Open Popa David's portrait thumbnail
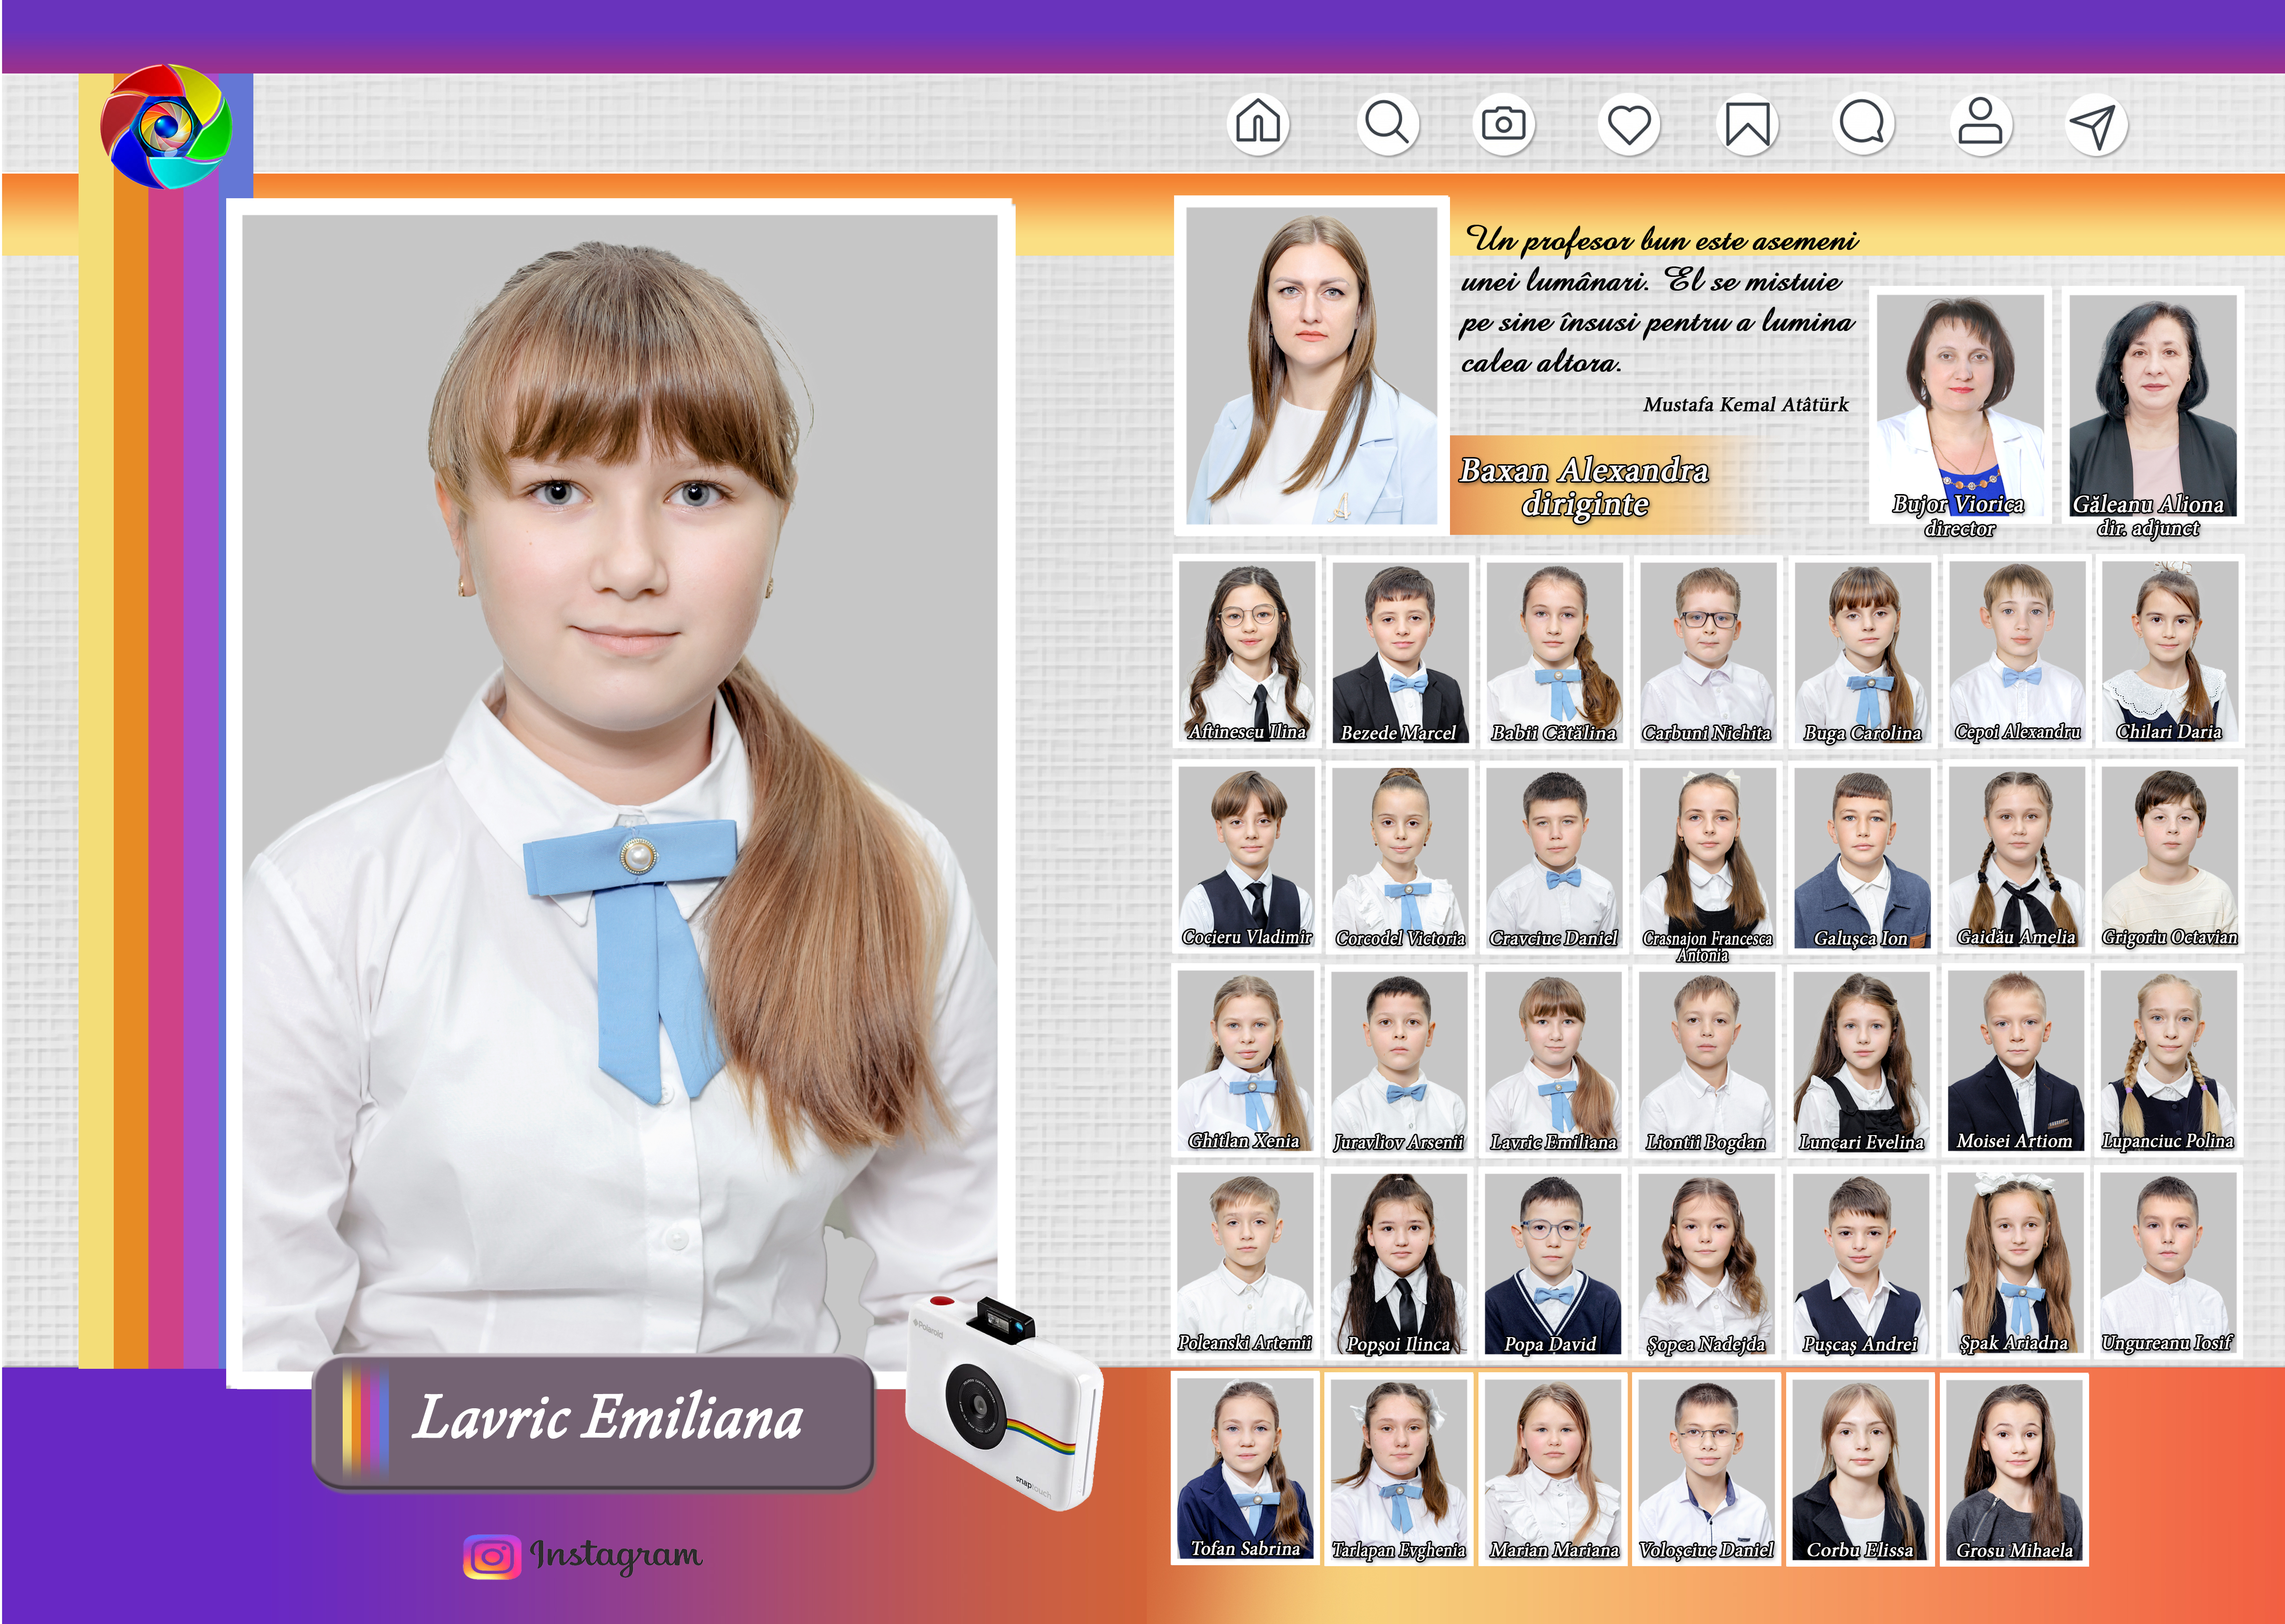The height and width of the screenshot is (1624, 2285). pyautogui.click(x=1552, y=1262)
